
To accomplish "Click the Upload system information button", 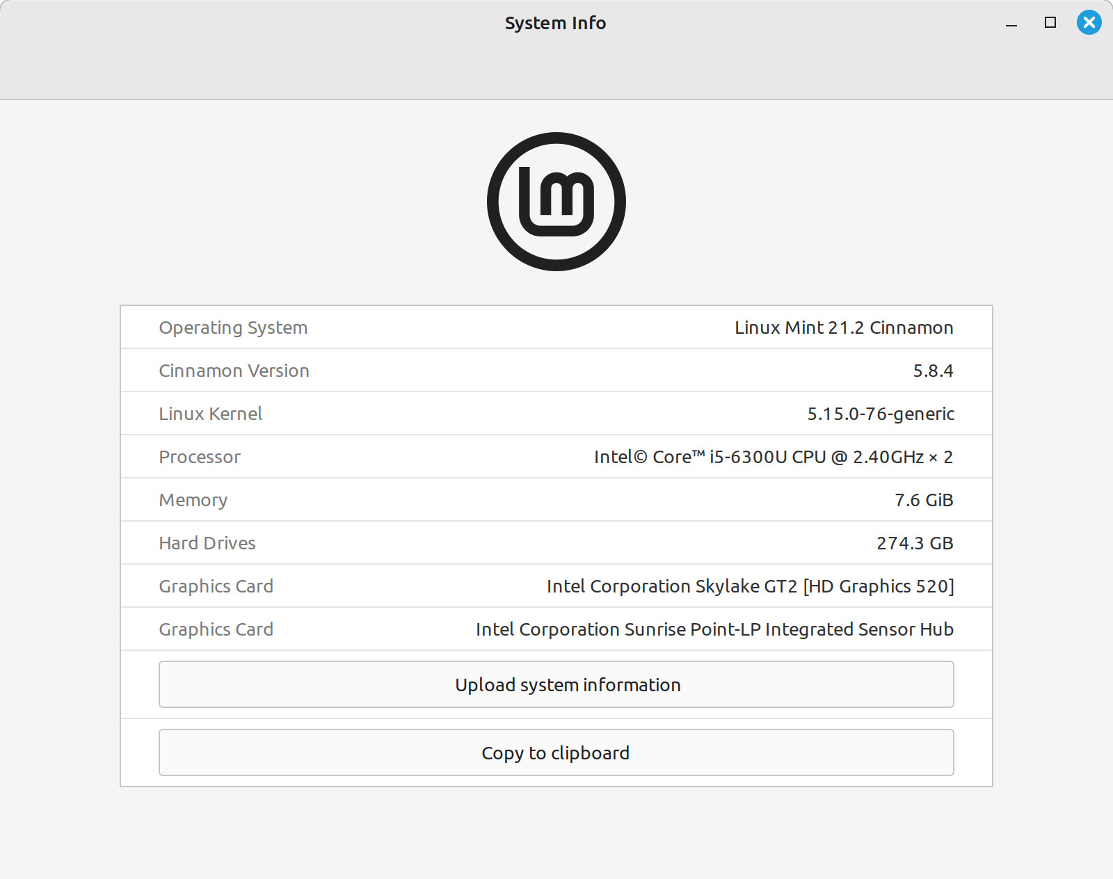I will coord(556,684).
